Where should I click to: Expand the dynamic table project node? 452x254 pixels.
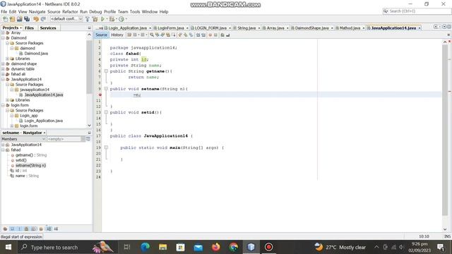coord(3,69)
